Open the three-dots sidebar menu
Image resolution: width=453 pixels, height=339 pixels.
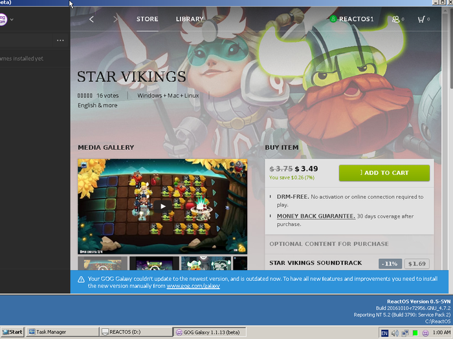click(x=60, y=40)
